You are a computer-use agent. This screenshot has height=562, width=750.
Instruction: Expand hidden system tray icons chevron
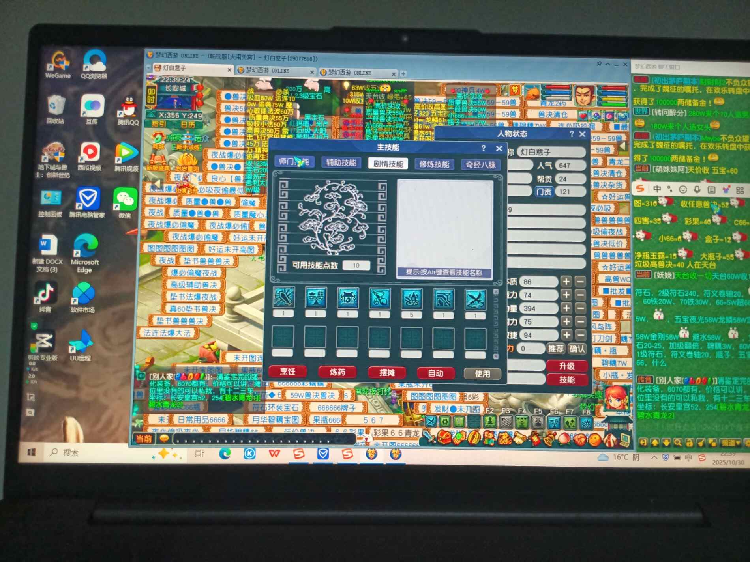(654, 457)
